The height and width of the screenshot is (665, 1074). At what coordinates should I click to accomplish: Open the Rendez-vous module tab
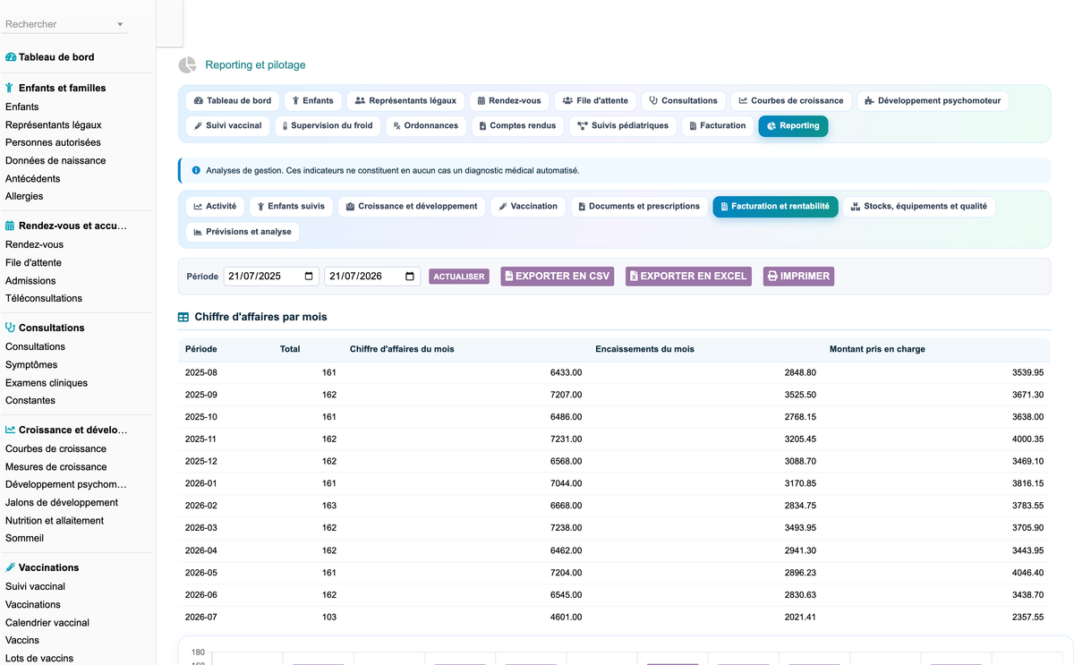pos(509,101)
